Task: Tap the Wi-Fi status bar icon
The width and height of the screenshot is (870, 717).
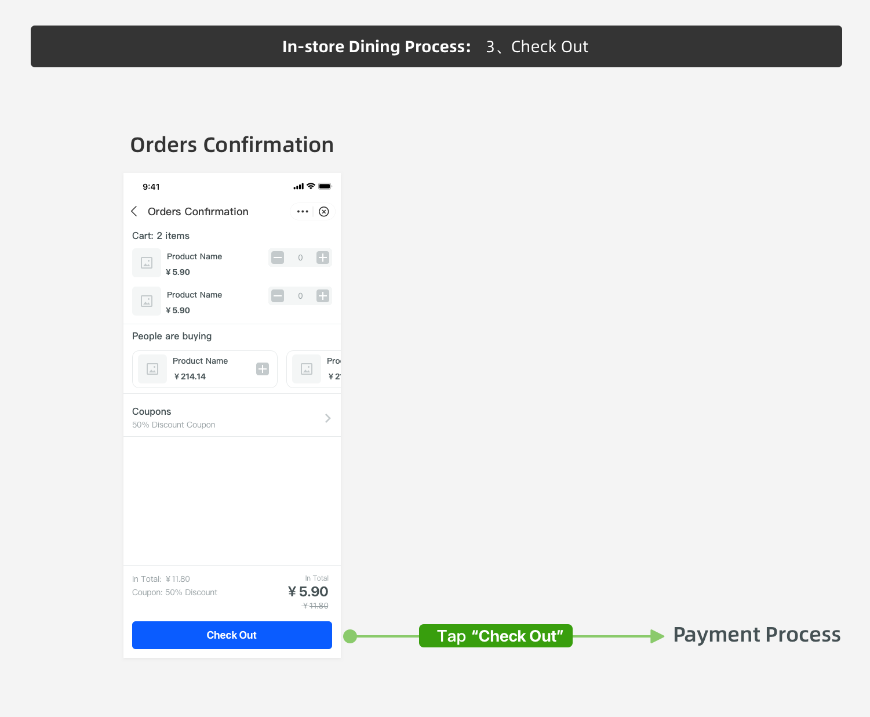Action: (x=311, y=186)
